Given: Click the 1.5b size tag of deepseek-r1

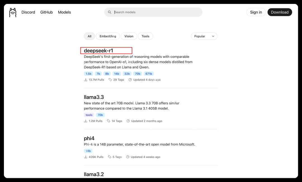Looking at the screenshot, I should 88,74.
